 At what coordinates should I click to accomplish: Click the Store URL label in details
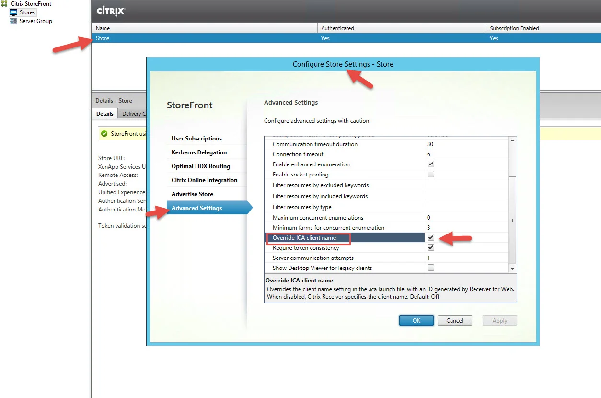[112, 158]
